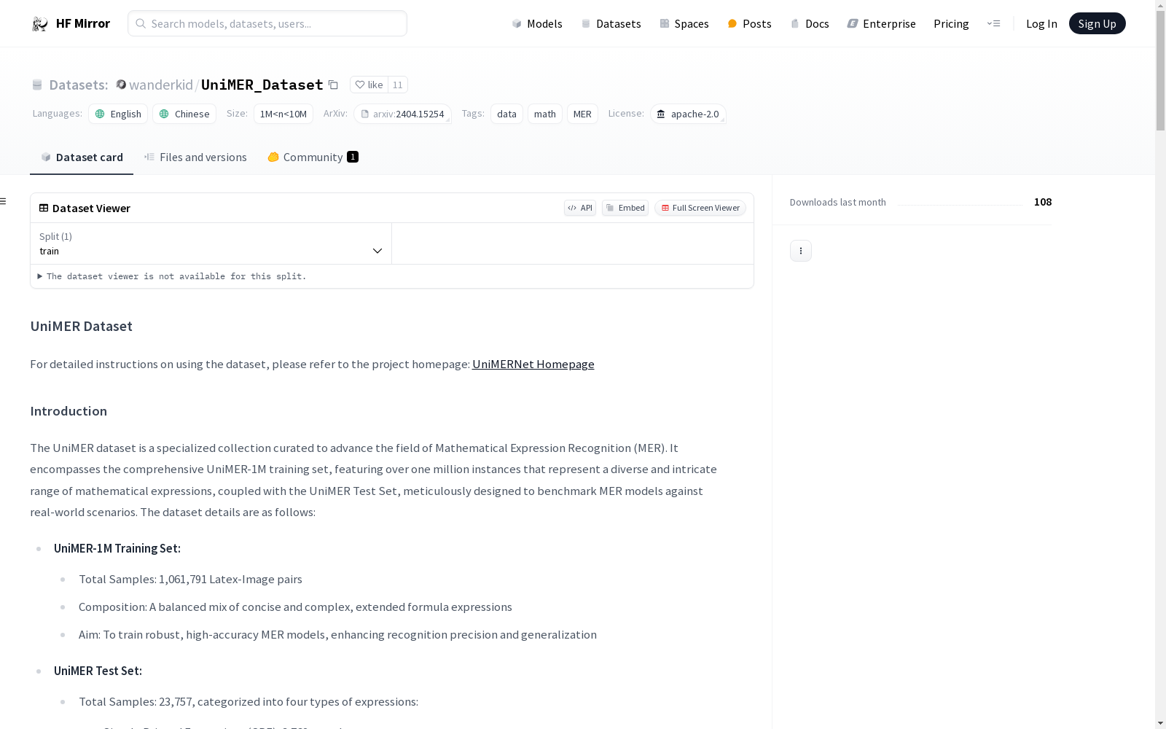Click the data tag
The width and height of the screenshot is (1166, 729).
506,114
